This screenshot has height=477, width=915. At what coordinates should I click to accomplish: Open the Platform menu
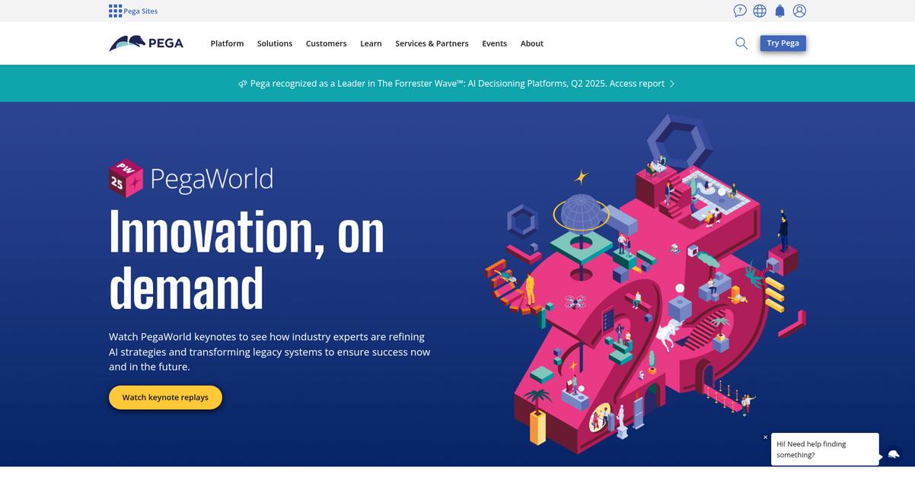[227, 43]
